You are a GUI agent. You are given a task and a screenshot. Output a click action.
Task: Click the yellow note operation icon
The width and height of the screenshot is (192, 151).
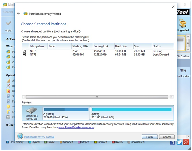click(8, 107)
